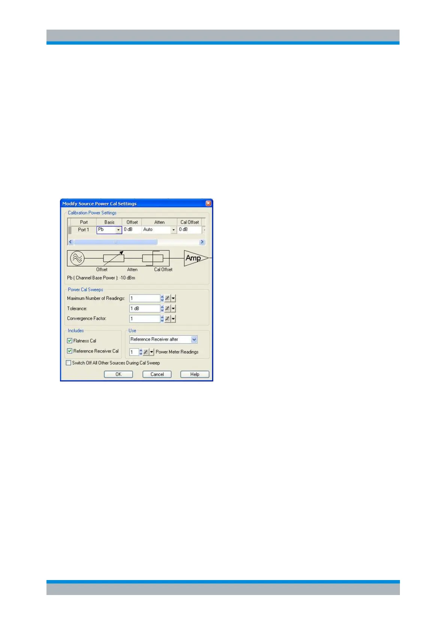Image resolution: width=446 pixels, height=631 pixels.
Task: Click the Power Meter Readings spinner arrows
Action: point(141,352)
